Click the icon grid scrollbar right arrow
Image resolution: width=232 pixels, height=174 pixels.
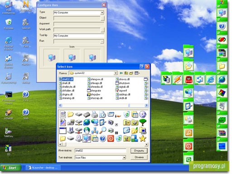146,145
